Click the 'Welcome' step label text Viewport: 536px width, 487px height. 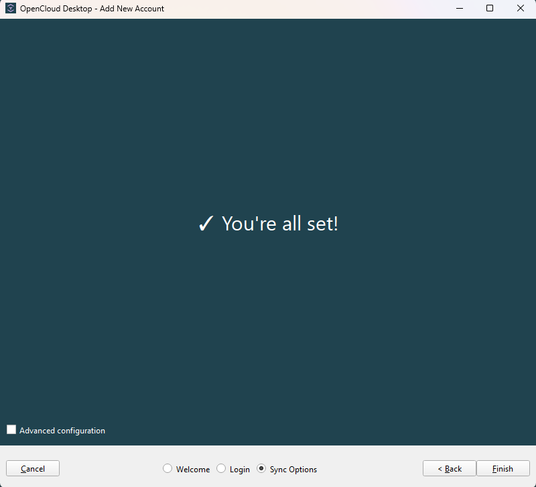(x=193, y=470)
